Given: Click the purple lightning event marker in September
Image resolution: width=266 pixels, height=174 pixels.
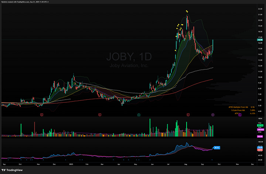Looking at the screenshot, I should click(x=213, y=115).
